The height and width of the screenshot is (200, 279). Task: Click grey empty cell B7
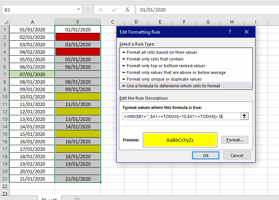(x=78, y=74)
